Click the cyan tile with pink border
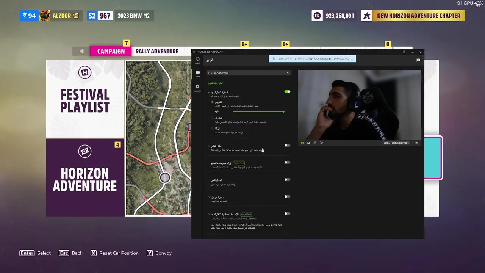This screenshot has width=485, height=273. coord(433,158)
